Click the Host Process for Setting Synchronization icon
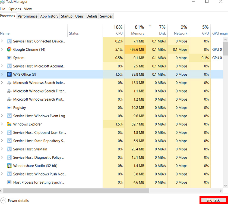The image size is (228, 204). click(9, 182)
